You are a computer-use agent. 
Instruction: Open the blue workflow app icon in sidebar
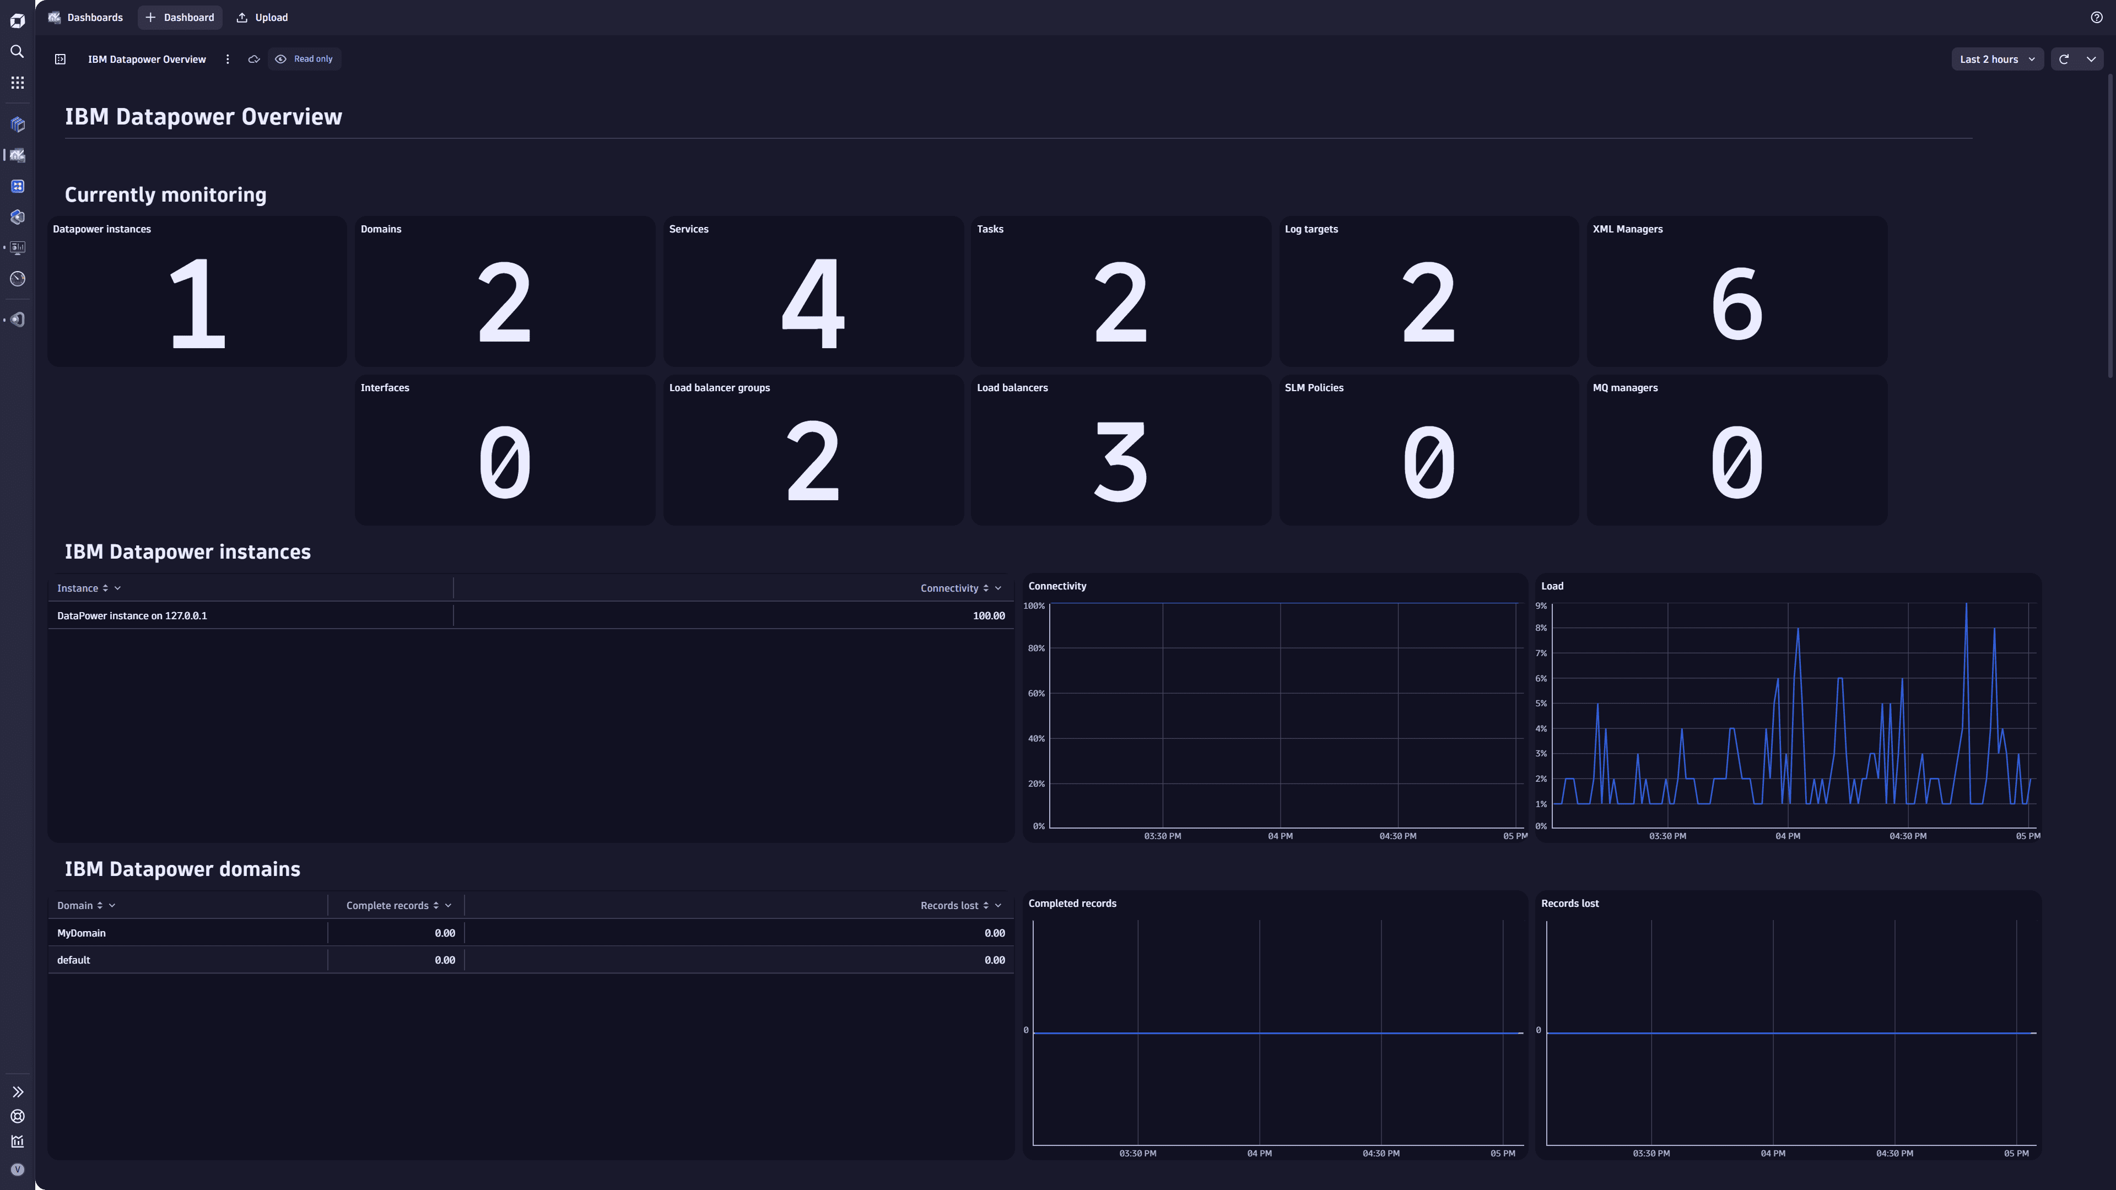point(17,186)
